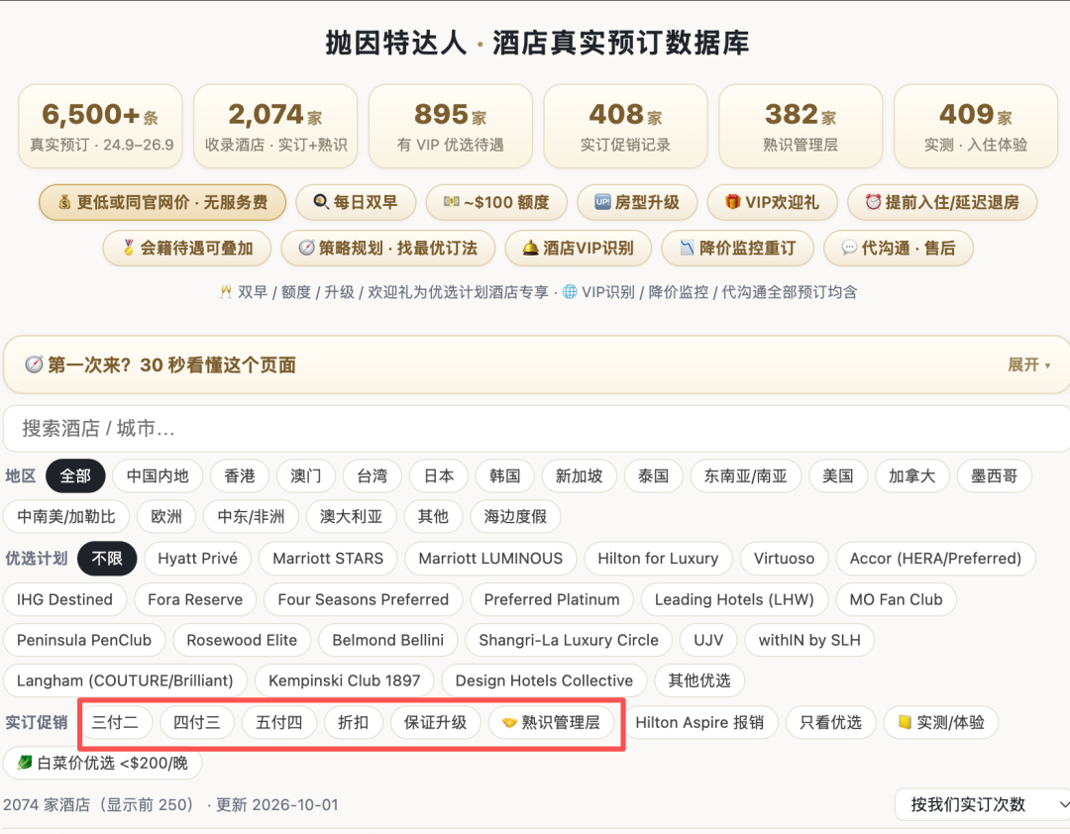Filter region by 中国内地
The height and width of the screenshot is (834, 1070).
(157, 475)
